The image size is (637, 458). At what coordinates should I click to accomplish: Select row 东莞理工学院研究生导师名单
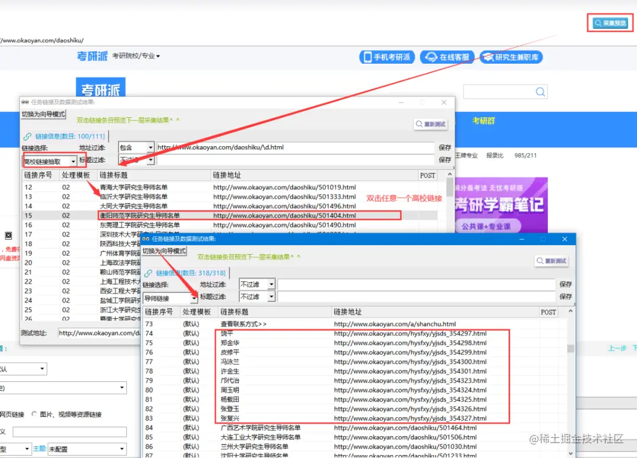(x=230, y=225)
